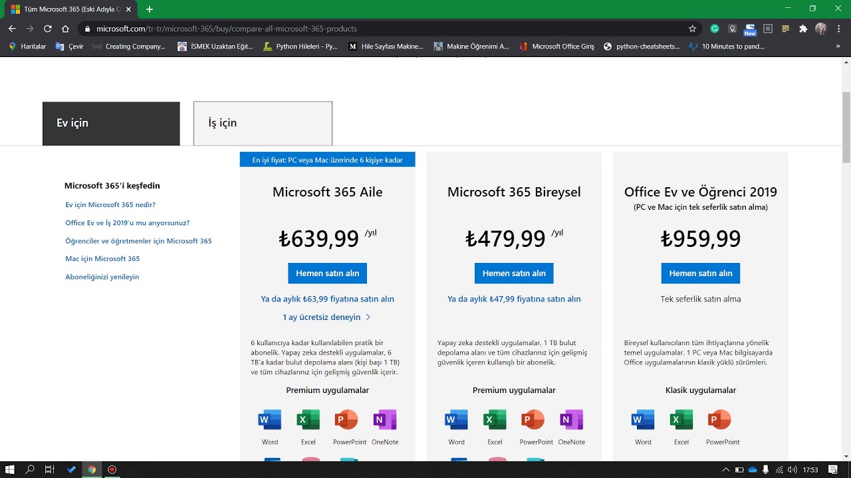Reload the page with the refresh icon
The height and width of the screenshot is (478, 851).
click(47, 29)
